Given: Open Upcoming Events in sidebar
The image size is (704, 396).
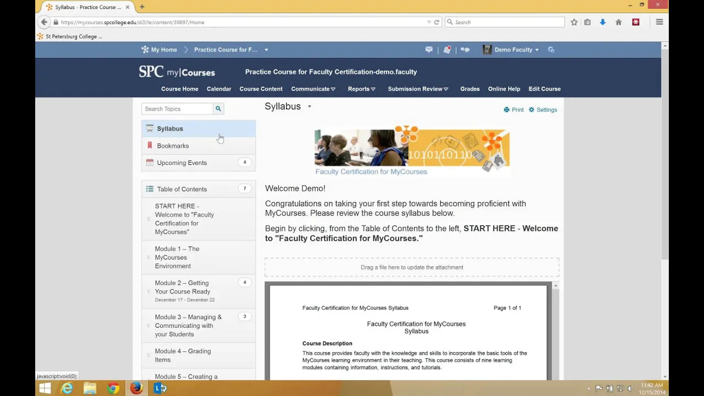Looking at the screenshot, I should [x=199, y=163].
